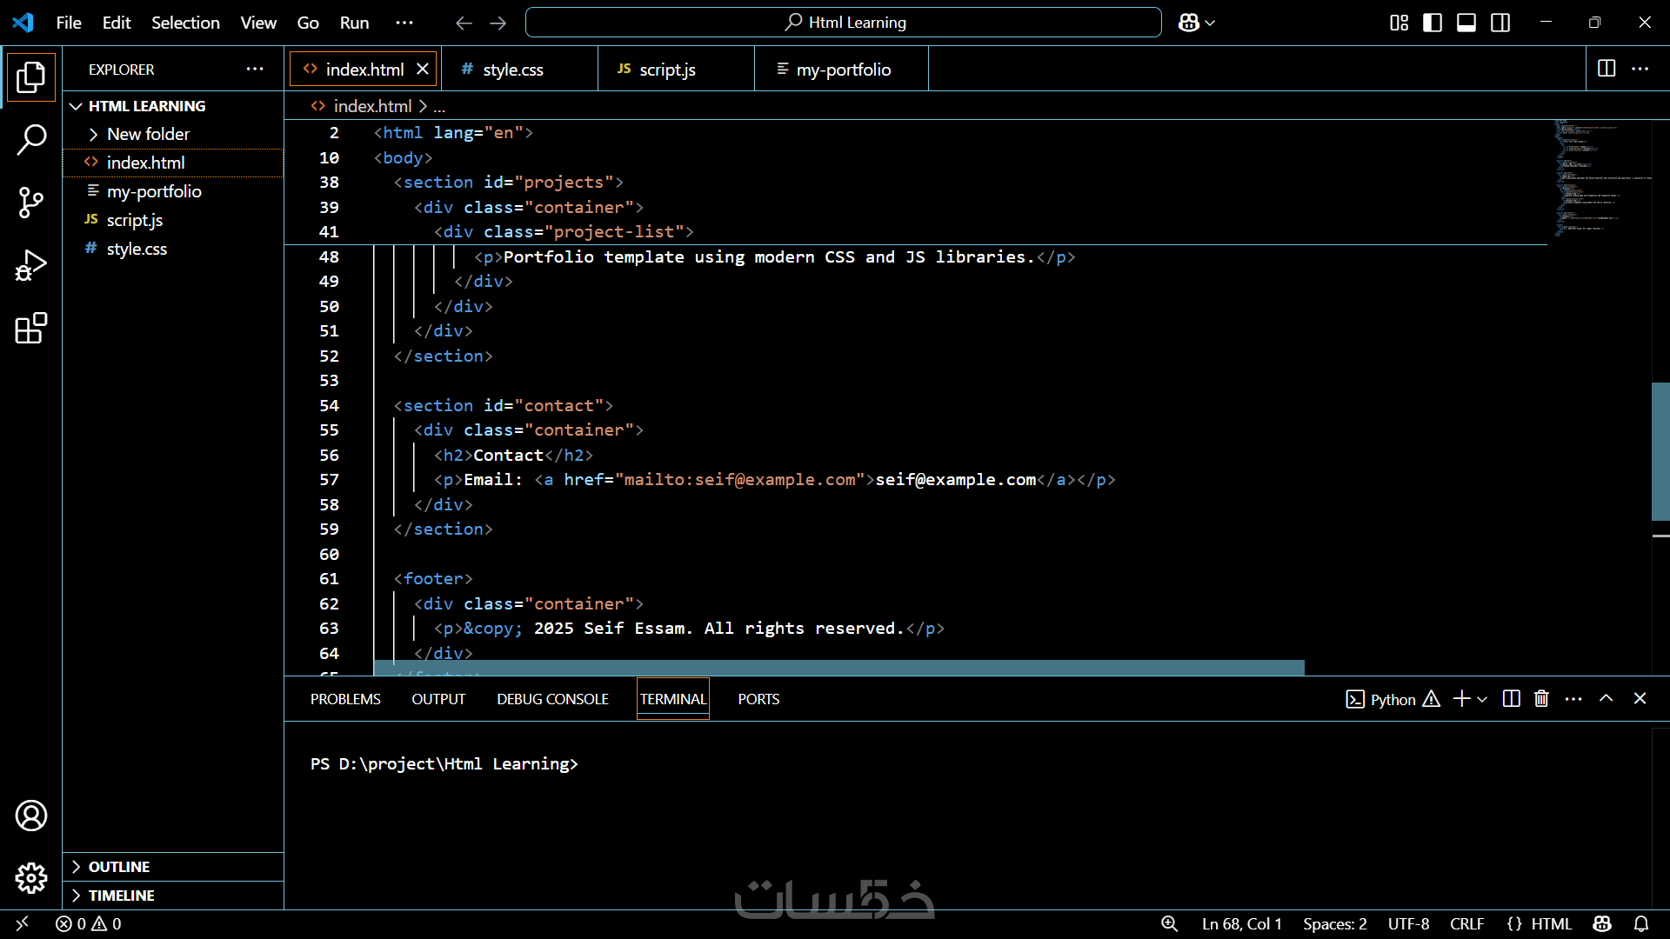The image size is (1670, 939).
Task: Open the Search view in activity bar
Action: [31, 139]
